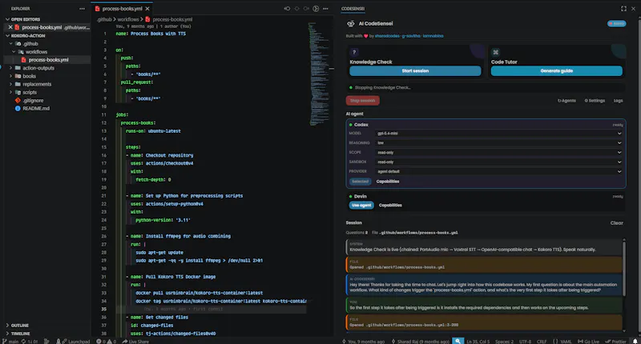Expand the replacements folder
The width and height of the screenshot is (641, 344).
37,85
